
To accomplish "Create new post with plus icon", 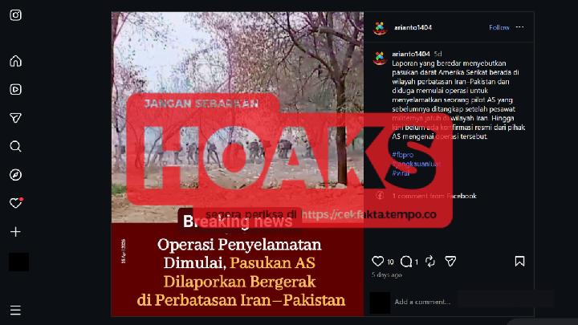I will [15, 232].
